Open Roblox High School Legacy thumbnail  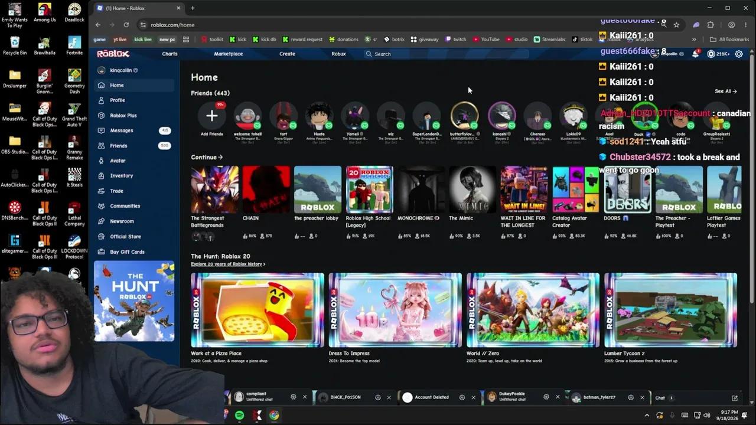tap(369, 189)
